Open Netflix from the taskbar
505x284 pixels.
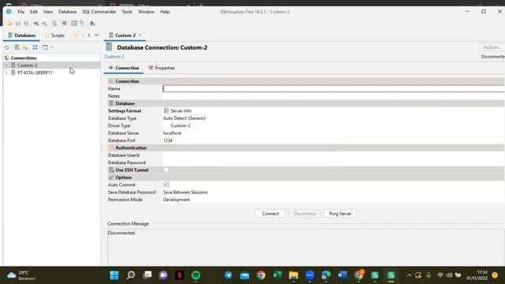pyautogui.click(x=179, y=275)
